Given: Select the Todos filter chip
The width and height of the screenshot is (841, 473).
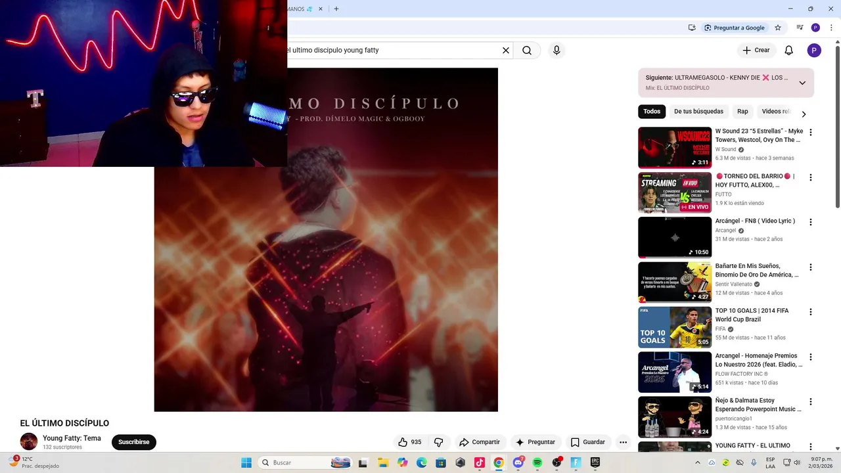Looking at the screenshot, I should (652, 112).
